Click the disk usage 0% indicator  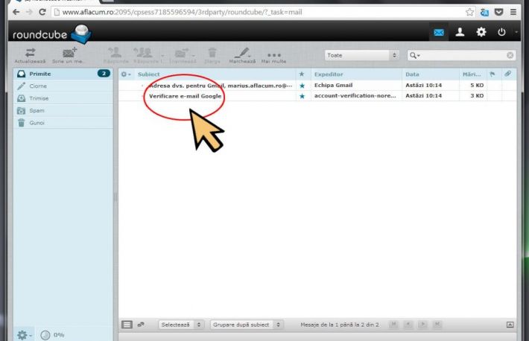(51, 334)
